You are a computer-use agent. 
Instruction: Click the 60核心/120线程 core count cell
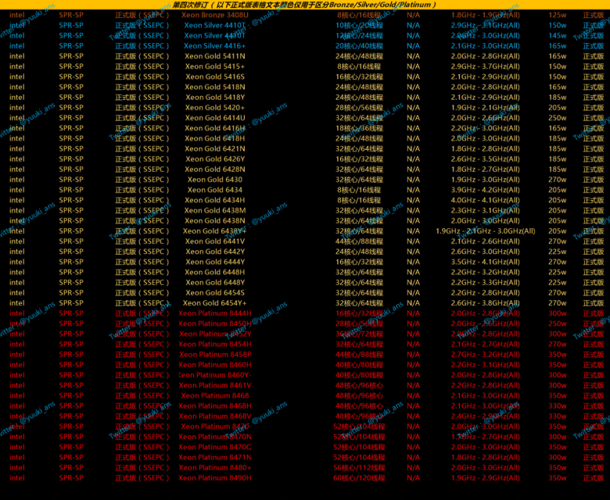point(360,478)
